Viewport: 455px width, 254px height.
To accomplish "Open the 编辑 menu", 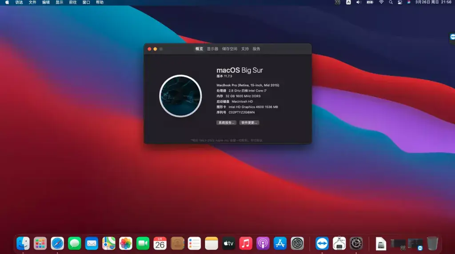I will pos(46,2).
